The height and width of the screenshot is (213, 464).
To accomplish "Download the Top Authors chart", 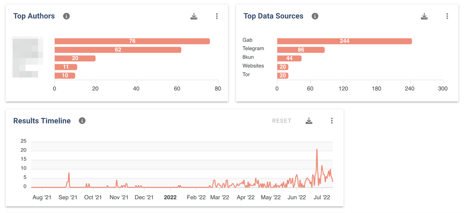I will coord(194,16).
